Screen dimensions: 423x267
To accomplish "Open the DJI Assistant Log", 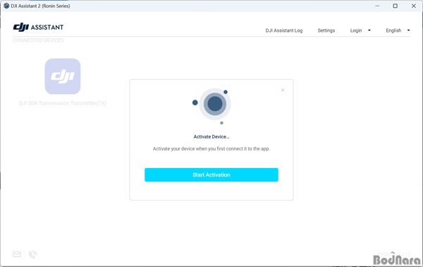I will [284, 30].
